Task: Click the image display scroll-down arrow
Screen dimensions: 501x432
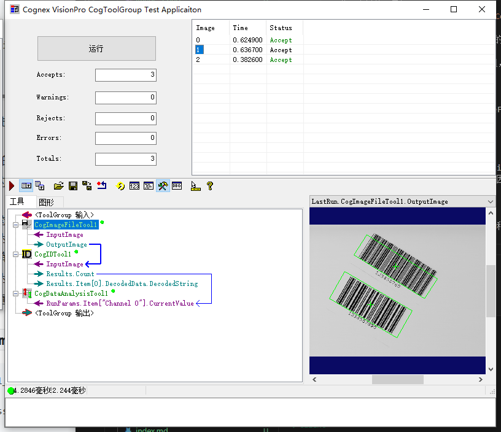Action: pos(491,369)
